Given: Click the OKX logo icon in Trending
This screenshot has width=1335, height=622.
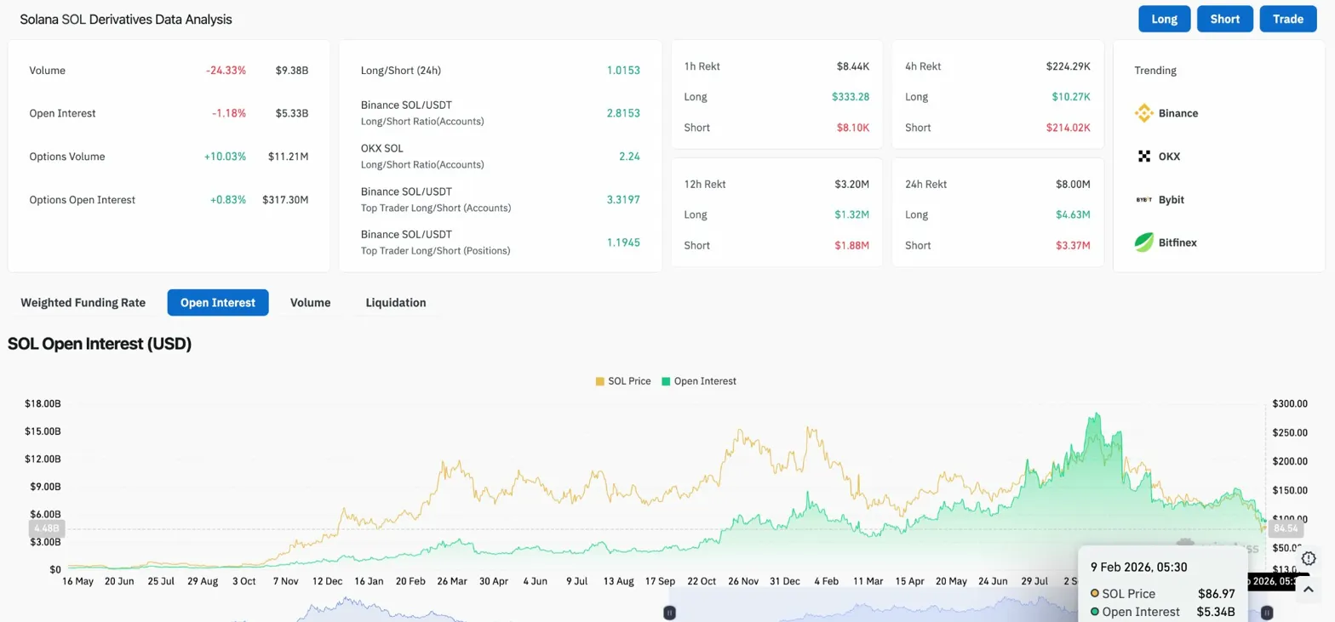Looking at the screenshot, I should click(1144, 157).
